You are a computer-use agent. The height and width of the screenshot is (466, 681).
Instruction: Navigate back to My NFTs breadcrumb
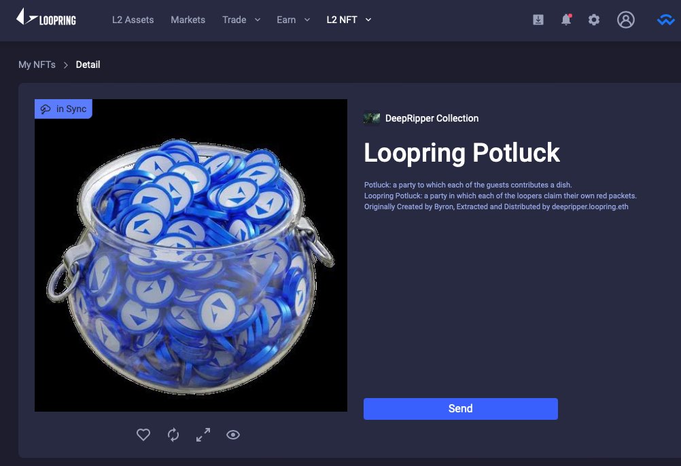coord(37,65)
